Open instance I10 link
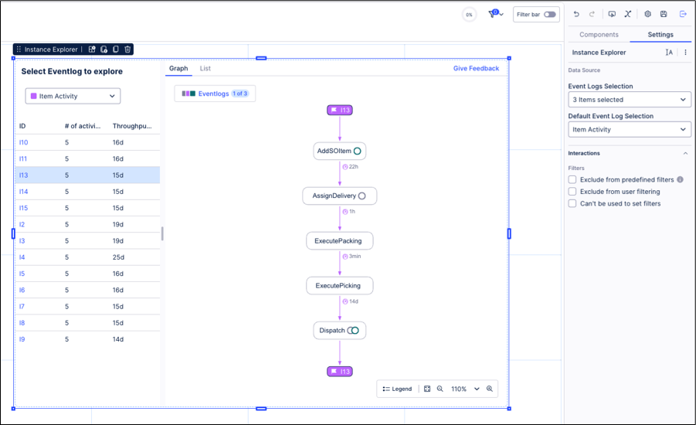Image resolution: width=696 pixels, height=425 pixels. pyautogui.click(x=23, y=142)
